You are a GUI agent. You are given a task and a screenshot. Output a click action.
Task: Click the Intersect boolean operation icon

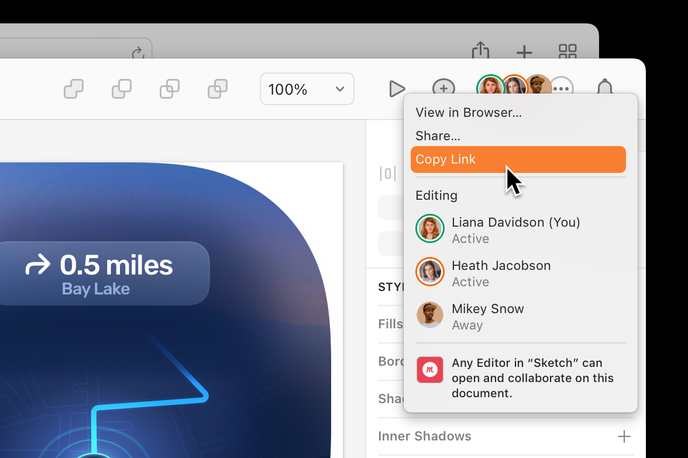pos(170,89)
